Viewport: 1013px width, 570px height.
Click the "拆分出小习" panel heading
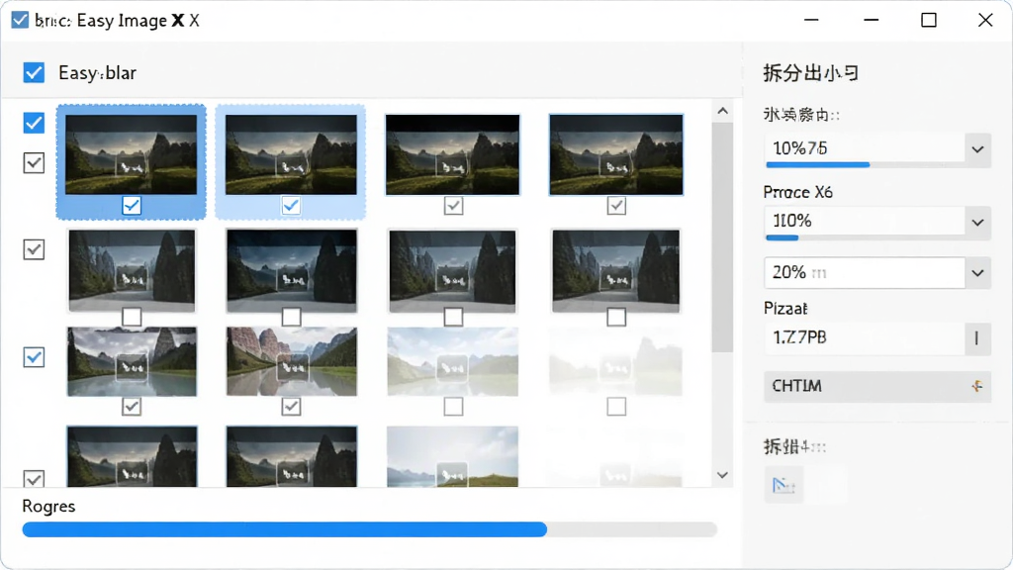[x=811, y=73]
